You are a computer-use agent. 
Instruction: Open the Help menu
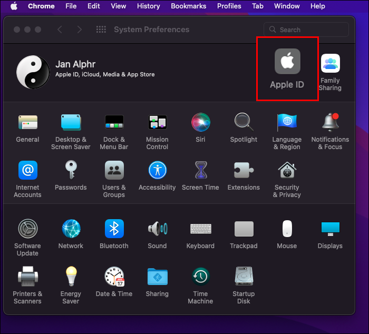(x=318, y=6)
